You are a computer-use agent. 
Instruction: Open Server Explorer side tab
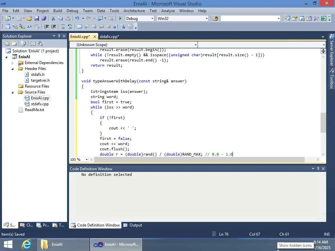[332, 50]
